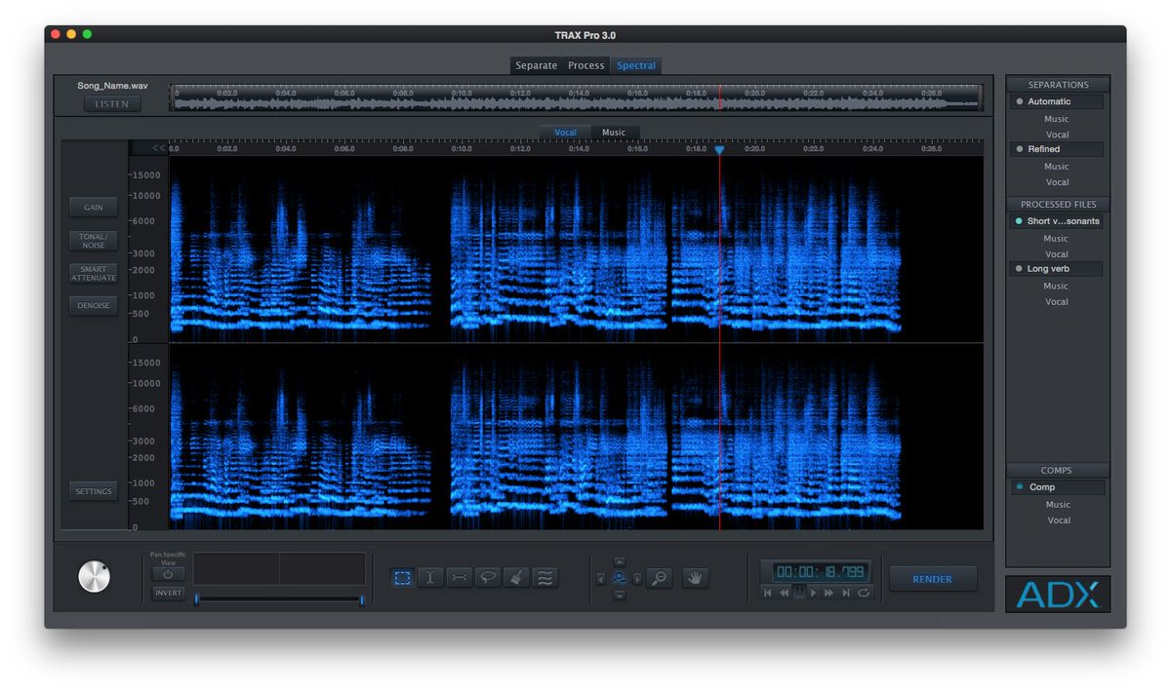Switch to the Process tab
The height and width of the screenshot is (692, 1171).
(x=586, y=65)
